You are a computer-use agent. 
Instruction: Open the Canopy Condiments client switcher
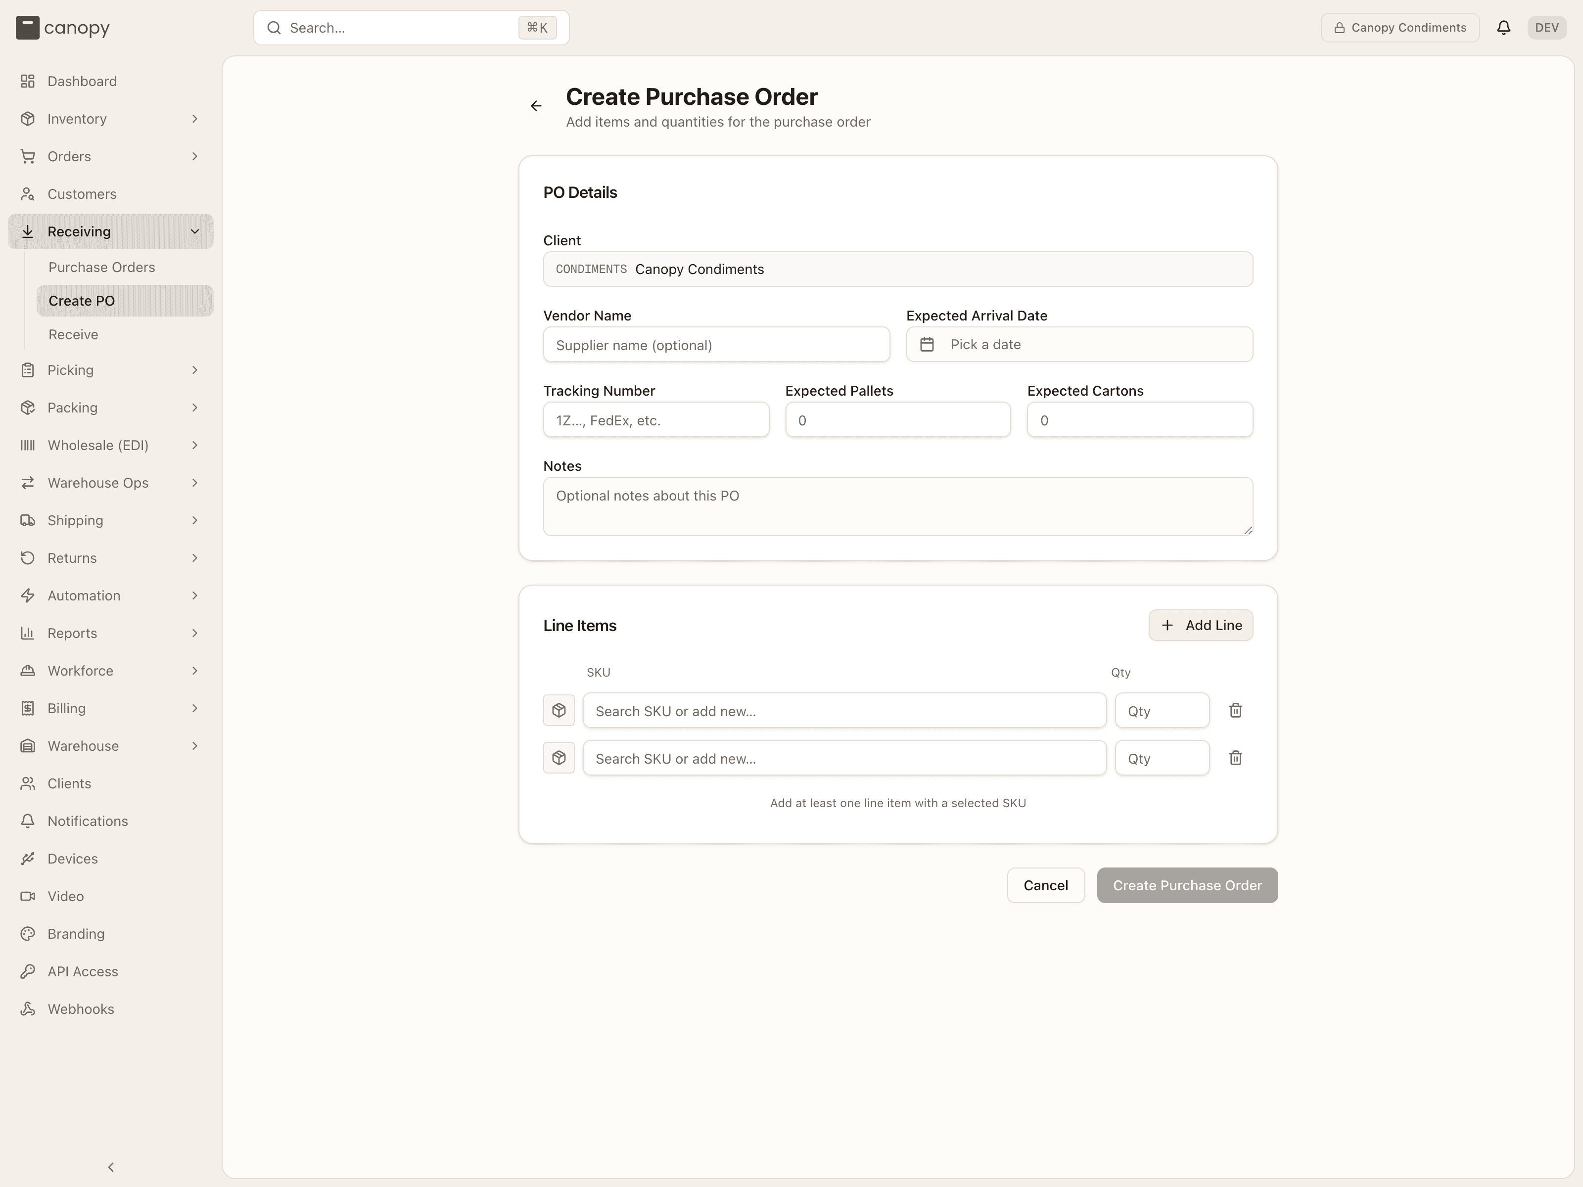pyautogui.click(x=1400, y=27)
